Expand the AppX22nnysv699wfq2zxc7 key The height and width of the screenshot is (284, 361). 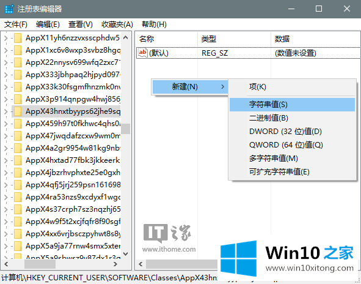coord(6,62)
